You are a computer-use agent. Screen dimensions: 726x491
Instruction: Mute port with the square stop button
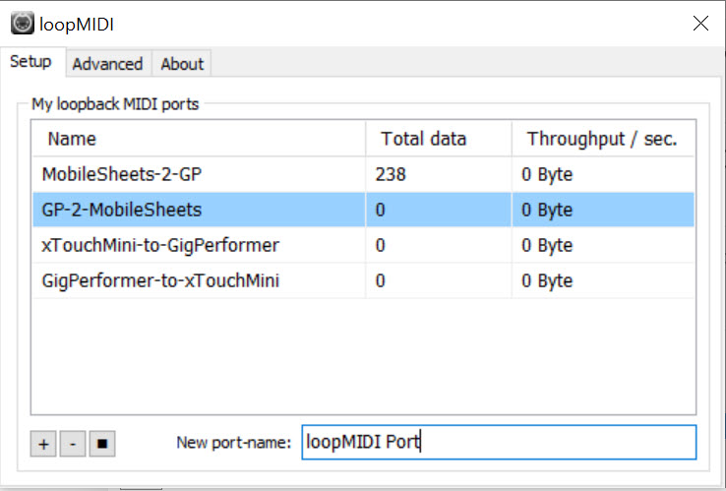tap(102, 444)
